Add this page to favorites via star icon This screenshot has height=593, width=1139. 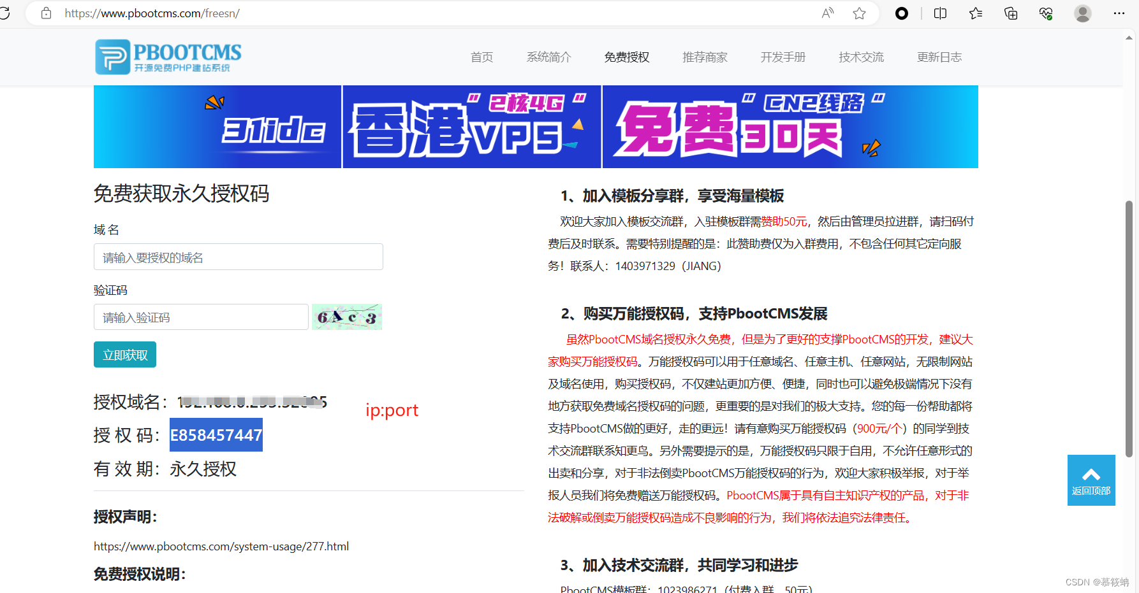tap(859, 13)
